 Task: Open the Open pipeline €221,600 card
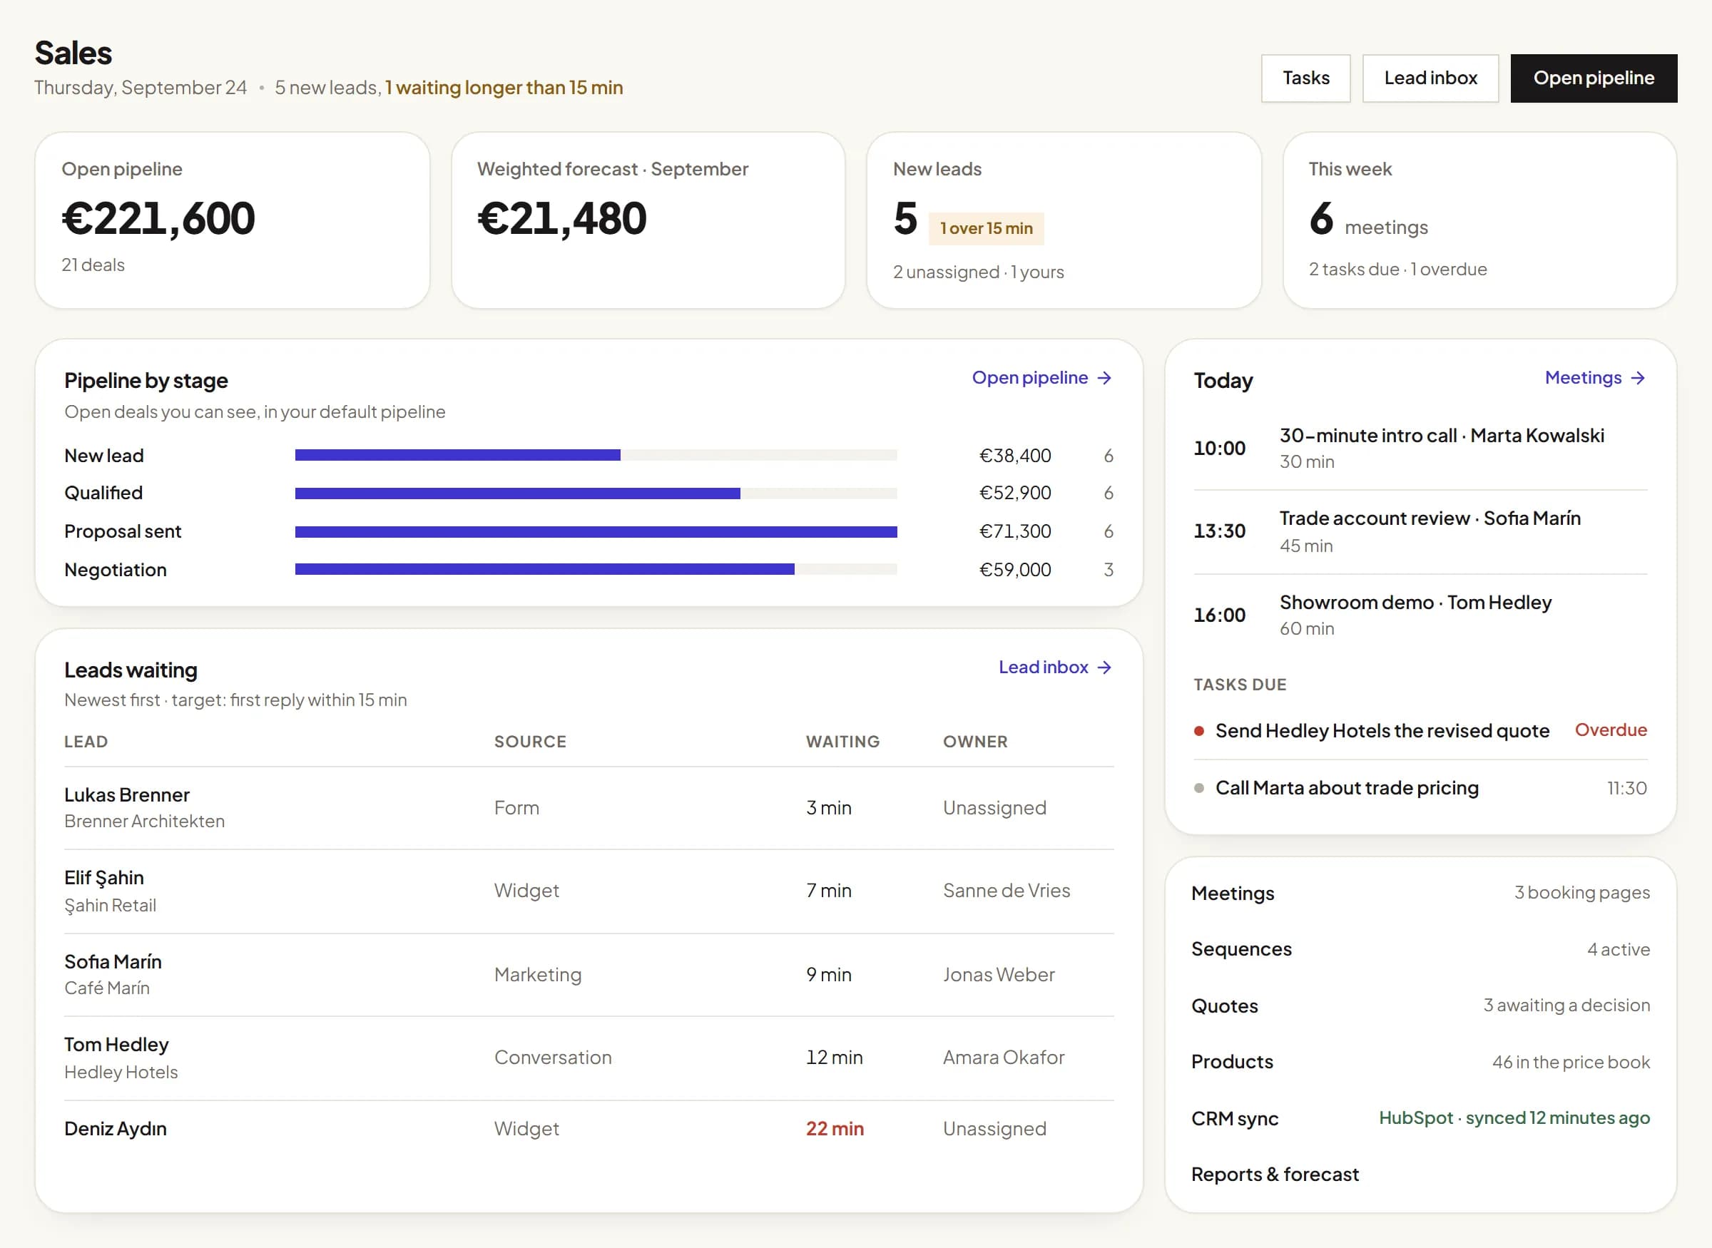coord(232,220)
